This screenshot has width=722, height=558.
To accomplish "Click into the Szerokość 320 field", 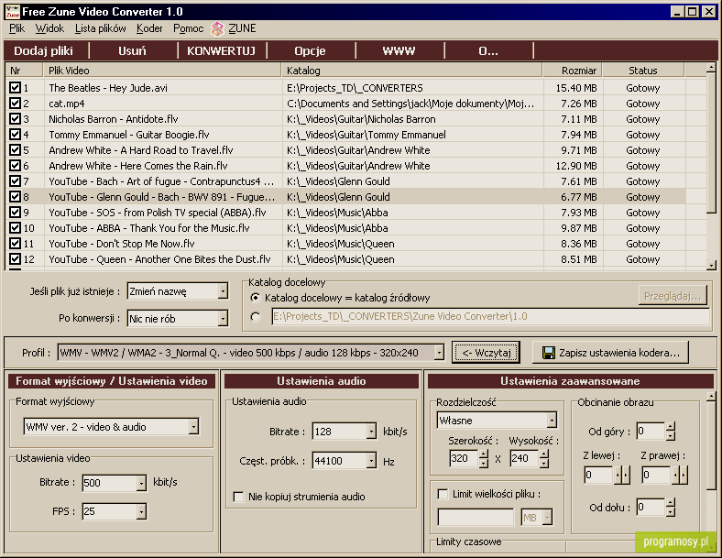I will click(464, 458).
